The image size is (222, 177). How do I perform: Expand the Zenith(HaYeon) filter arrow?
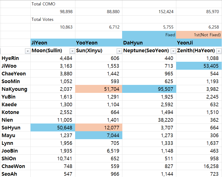[x=219, y=51]
